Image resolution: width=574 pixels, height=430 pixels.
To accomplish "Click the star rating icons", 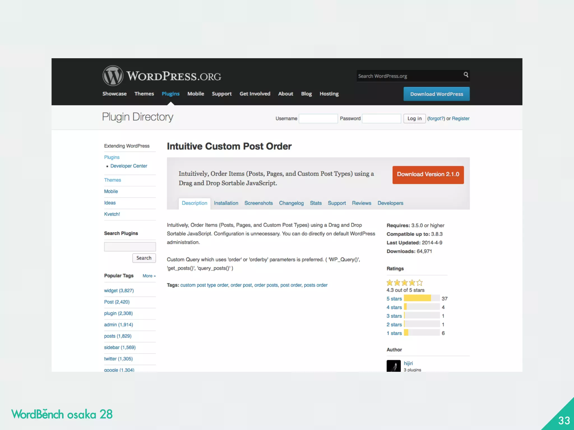I will tap(404, 282).
